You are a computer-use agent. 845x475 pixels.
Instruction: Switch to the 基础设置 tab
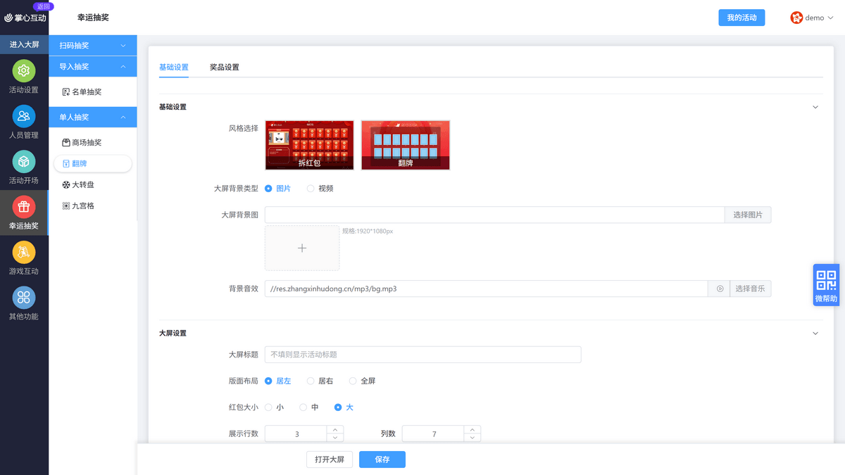coord(174,68)
